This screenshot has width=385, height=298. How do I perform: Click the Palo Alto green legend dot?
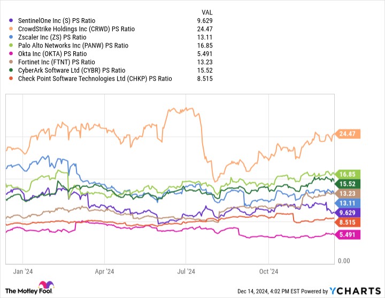12,45
